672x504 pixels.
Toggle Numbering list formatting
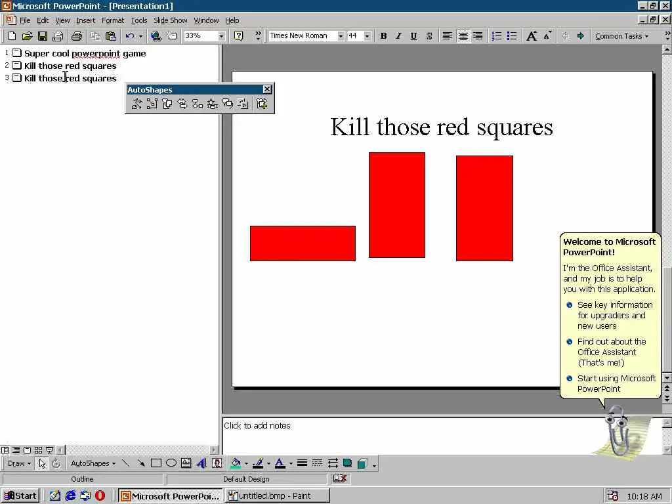pos(496,36)
